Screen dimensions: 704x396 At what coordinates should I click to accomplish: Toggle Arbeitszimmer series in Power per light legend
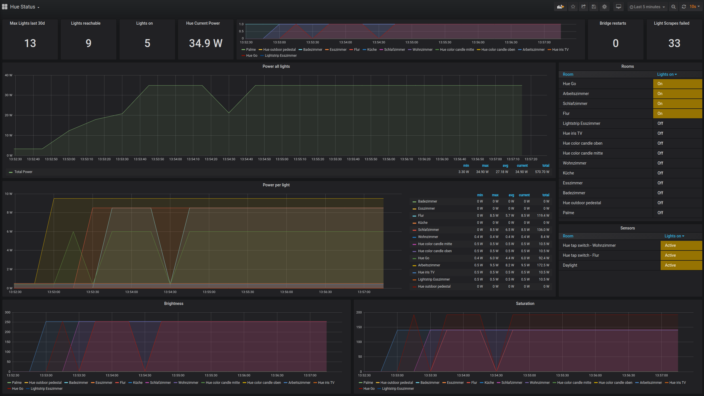(429, 265)
